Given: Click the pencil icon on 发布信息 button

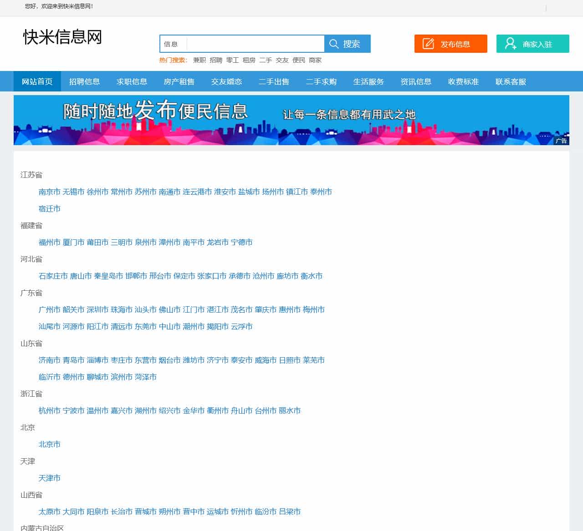Looking at the screenshot, I should point(428,43).
